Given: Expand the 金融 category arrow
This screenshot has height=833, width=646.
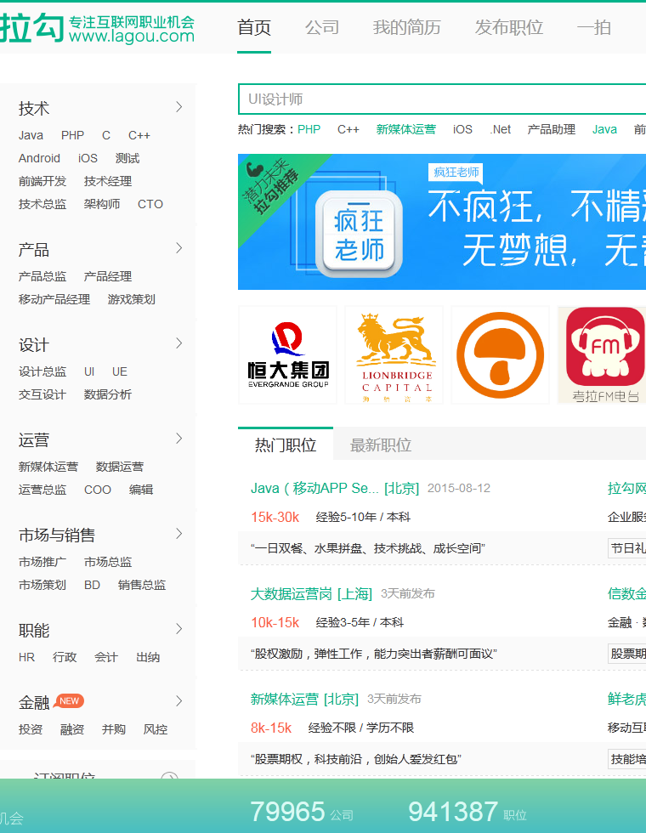Looking at the screenshot, I should (x=179, y=701).
